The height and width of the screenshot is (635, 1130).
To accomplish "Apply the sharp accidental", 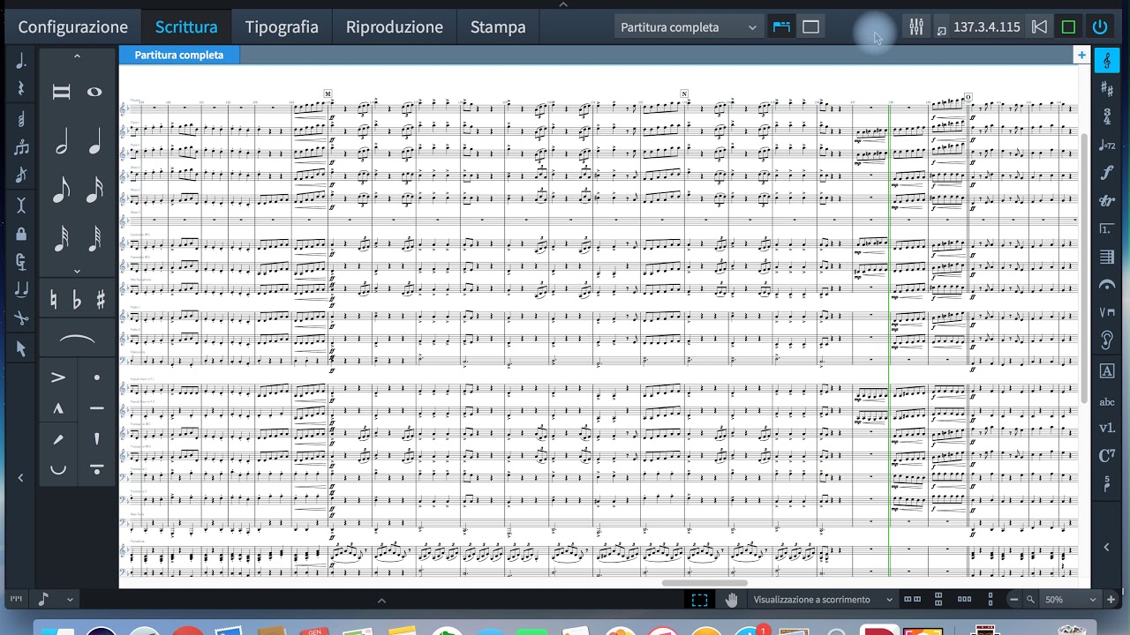I will point(101,300).
